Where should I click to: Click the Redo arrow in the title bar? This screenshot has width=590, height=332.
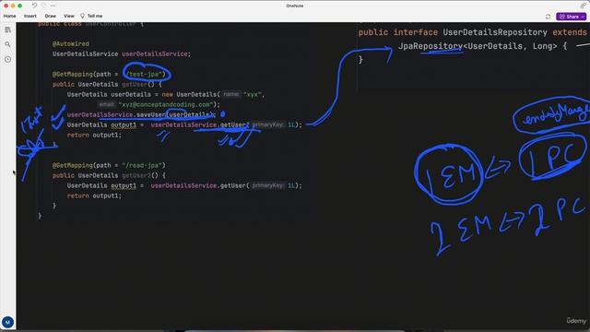(43, 6)
